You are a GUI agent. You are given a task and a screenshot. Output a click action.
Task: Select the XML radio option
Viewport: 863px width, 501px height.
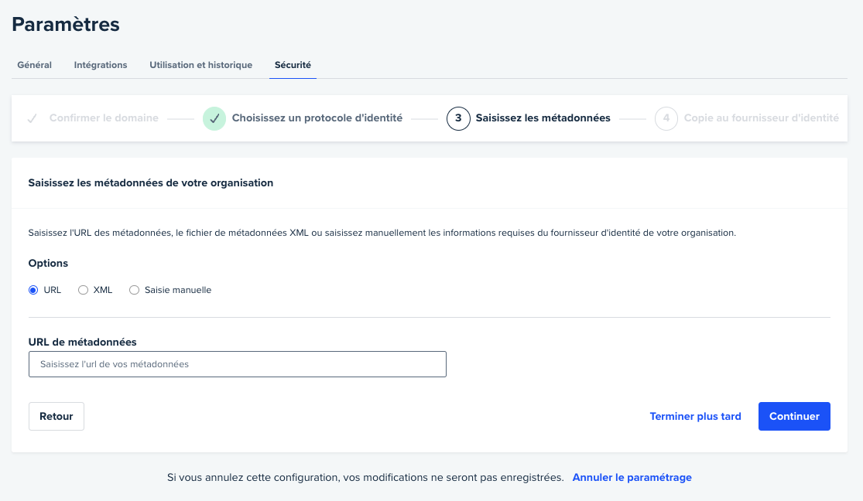tap(83, 290)
